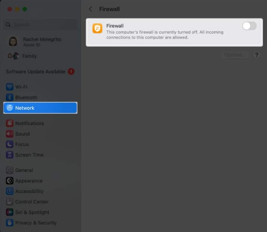Click the orange Firewall shield icon
Viewport: 267px width, 232px height.
click(97, 28)
